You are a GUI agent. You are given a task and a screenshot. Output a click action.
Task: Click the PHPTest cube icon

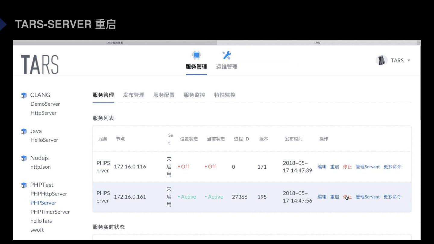pyautogui.click(x=24, y=185)
